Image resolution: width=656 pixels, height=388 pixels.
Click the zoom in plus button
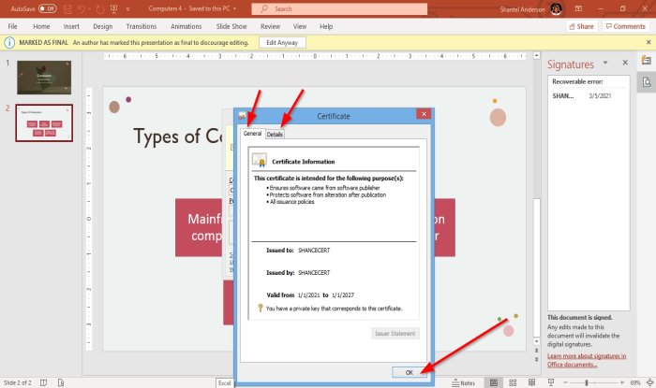(622, 382)
